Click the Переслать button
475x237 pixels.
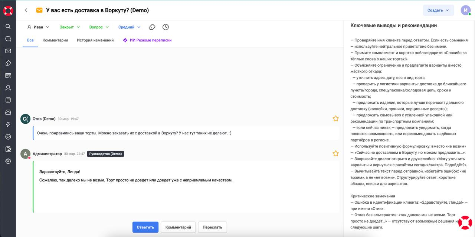(212, 227)
